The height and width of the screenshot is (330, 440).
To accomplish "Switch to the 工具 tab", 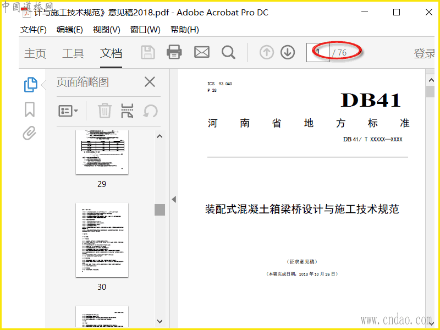I will pyautogui.click(x=73, y=53).
